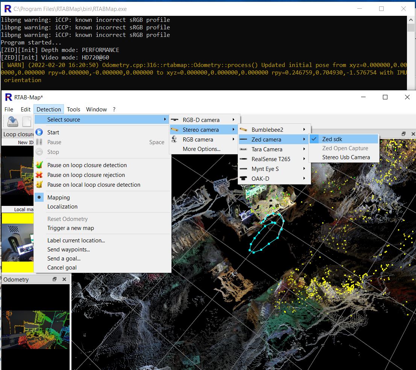Click the OAK-D camera icon
Viewport: 416px width, 370px height.
click(x=244, y=179)
